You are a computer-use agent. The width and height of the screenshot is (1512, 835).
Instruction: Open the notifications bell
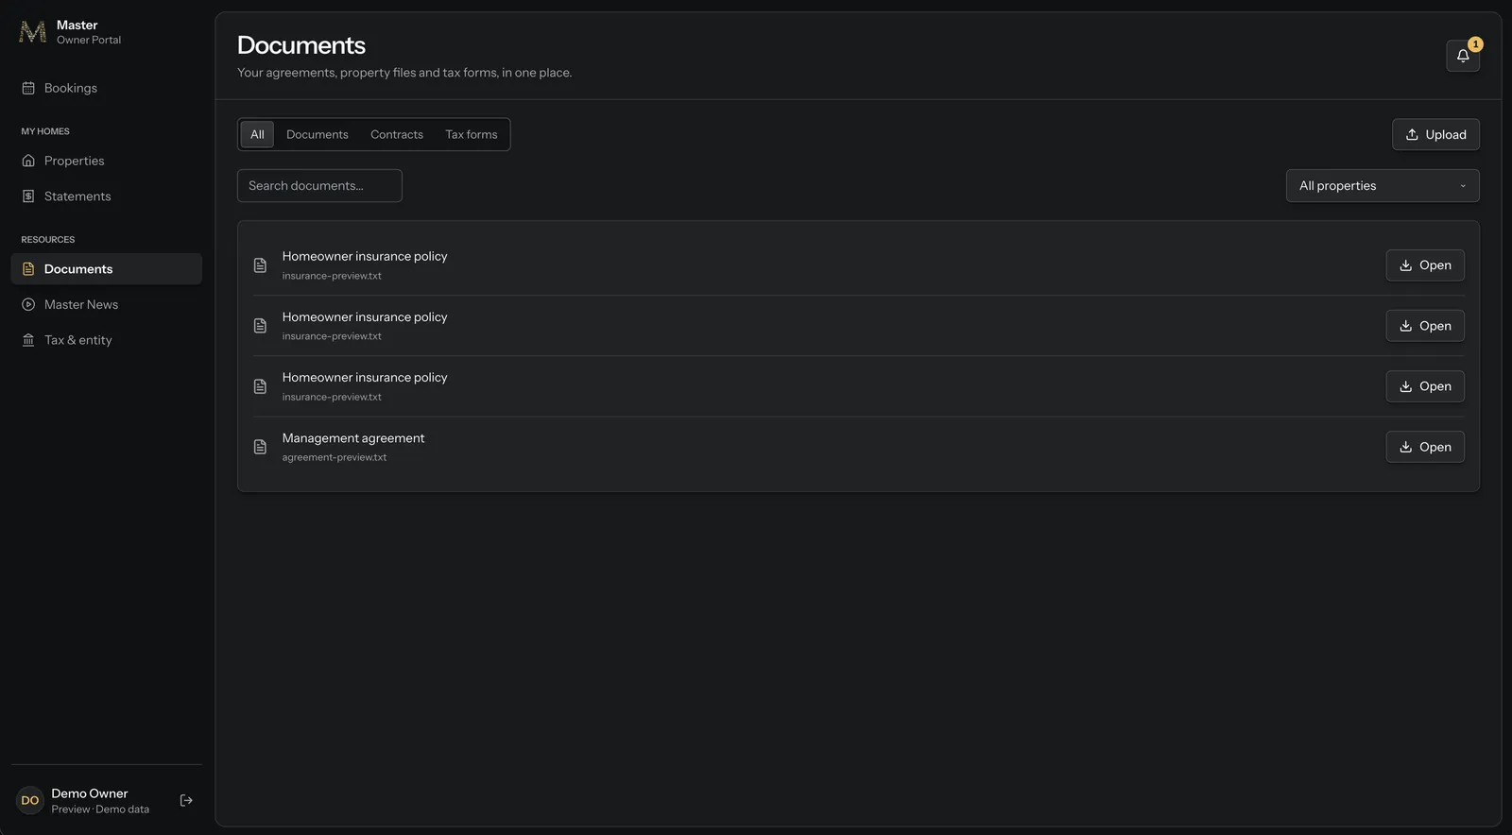click(x=1463, y=56)
